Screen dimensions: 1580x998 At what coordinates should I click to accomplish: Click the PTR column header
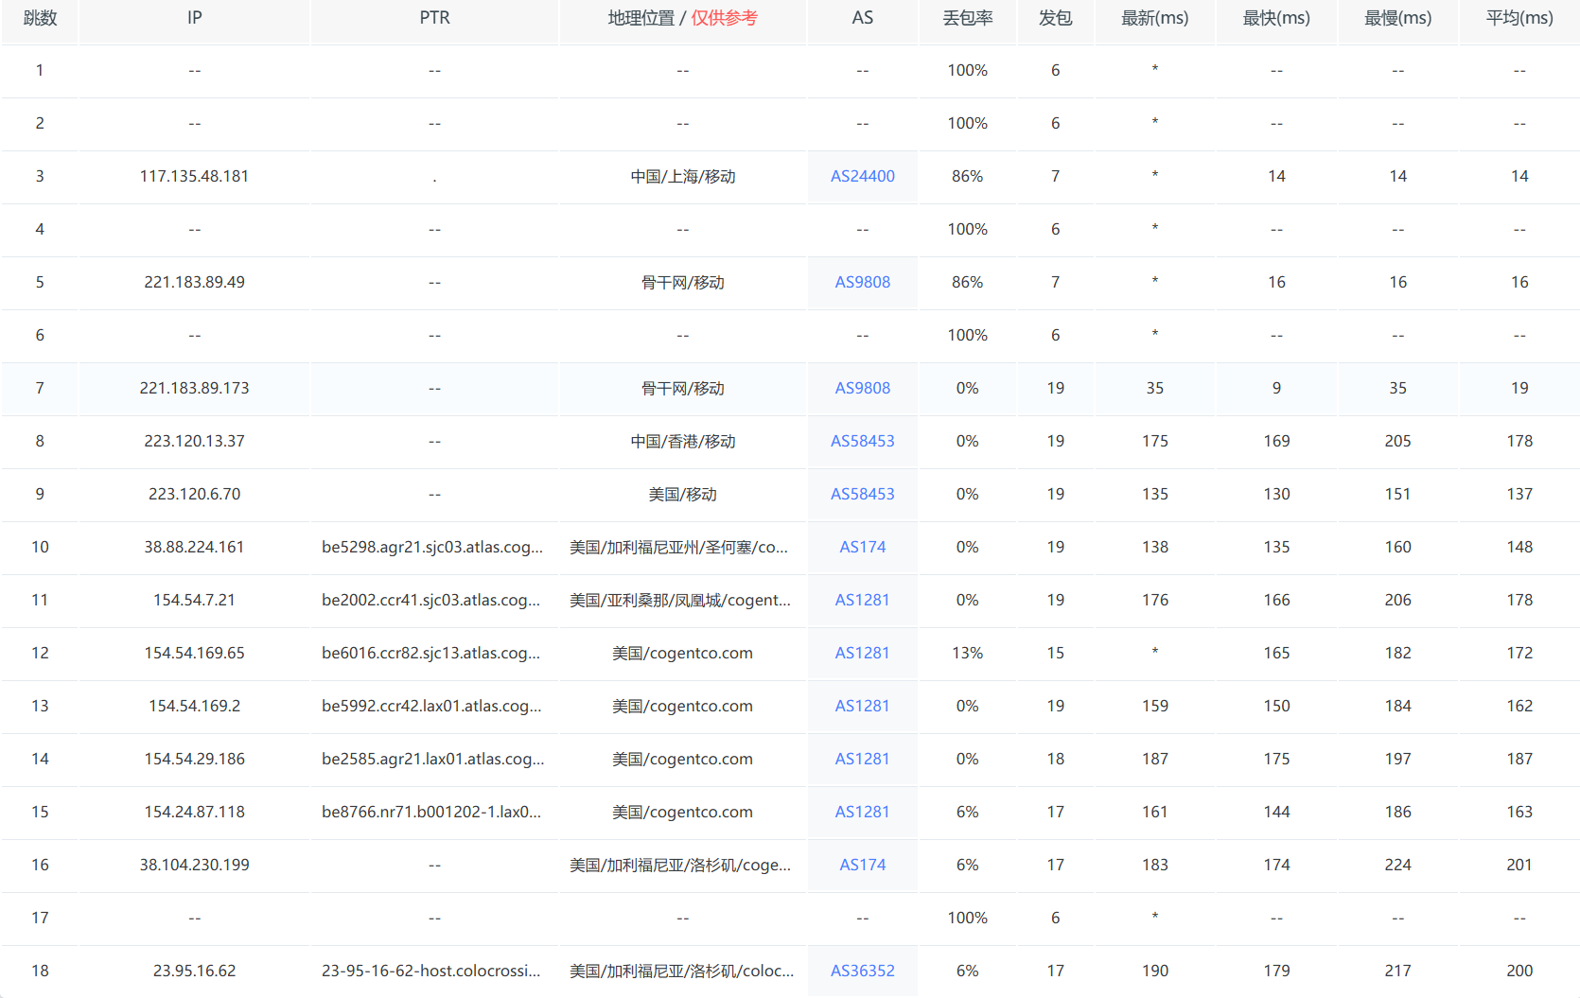tap(434, 18)
